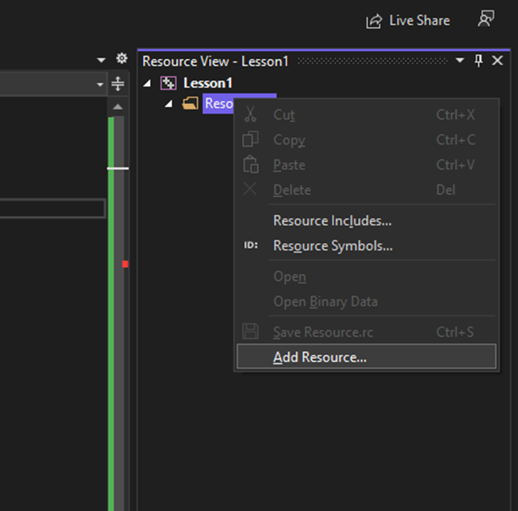Screen dimensions: 518x511
Task: Select Resource Symbols... menu entry
Action: click(x=333, y=246)
